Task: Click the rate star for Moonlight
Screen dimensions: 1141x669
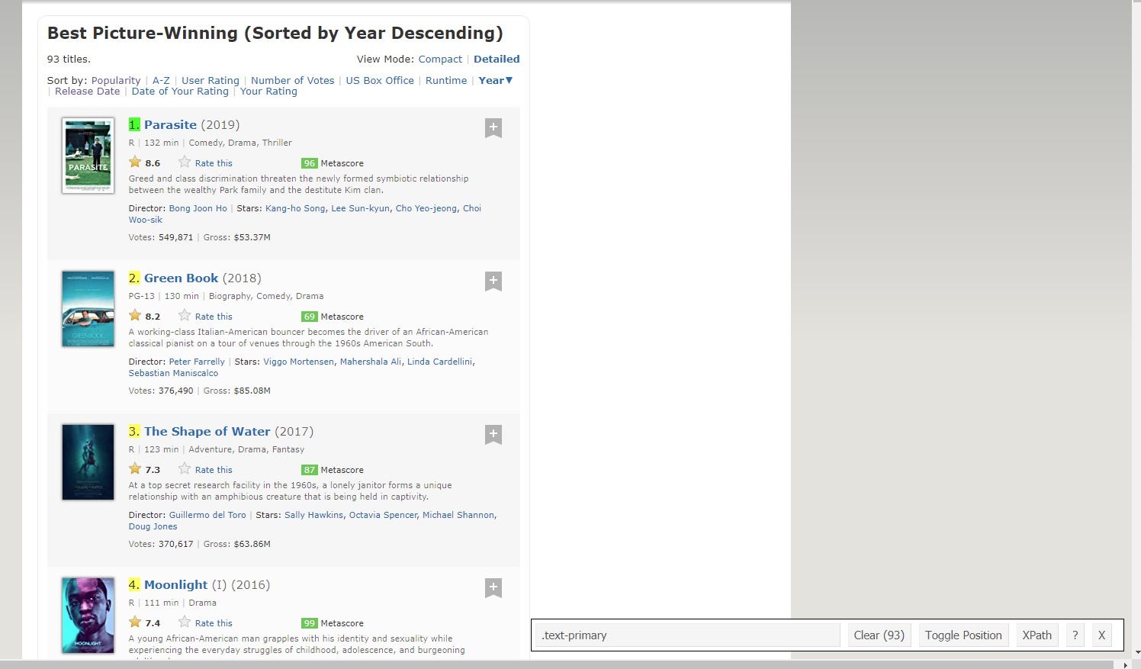Action: 185,622
